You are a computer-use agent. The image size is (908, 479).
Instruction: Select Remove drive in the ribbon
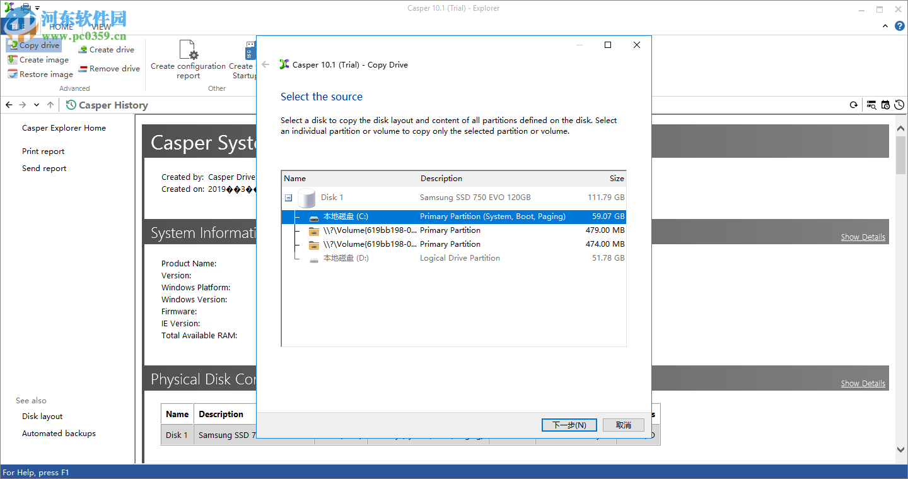tap(109, 69)
